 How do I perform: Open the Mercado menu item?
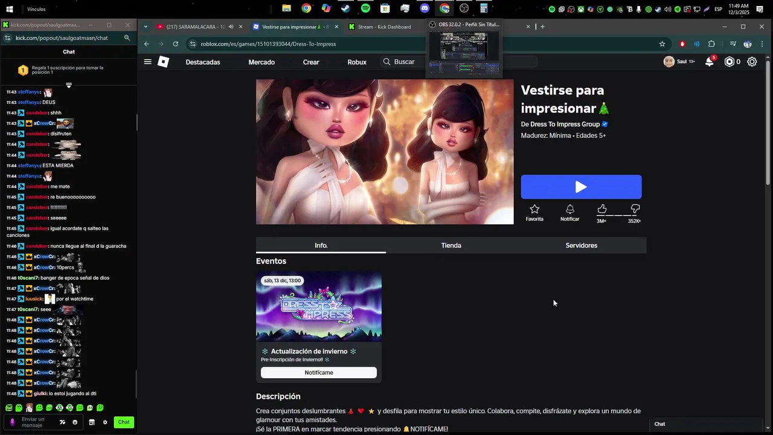261,62
